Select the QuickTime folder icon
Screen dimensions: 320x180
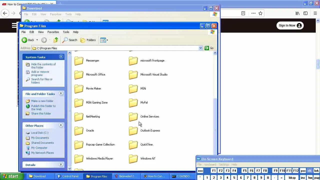pyautogui.click(x=133, y=145)
